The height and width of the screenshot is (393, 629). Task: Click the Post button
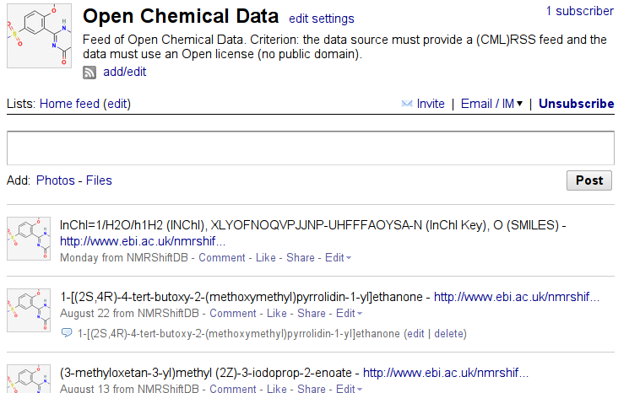(588, 180)
